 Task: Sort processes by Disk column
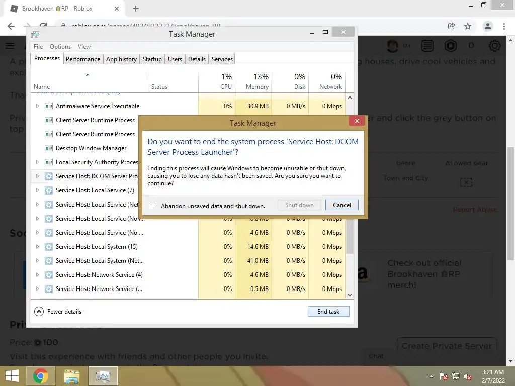pos(290,81)
